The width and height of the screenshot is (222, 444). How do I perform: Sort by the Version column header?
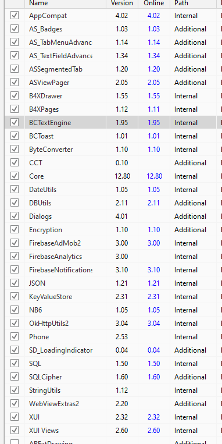coord(122,3)
